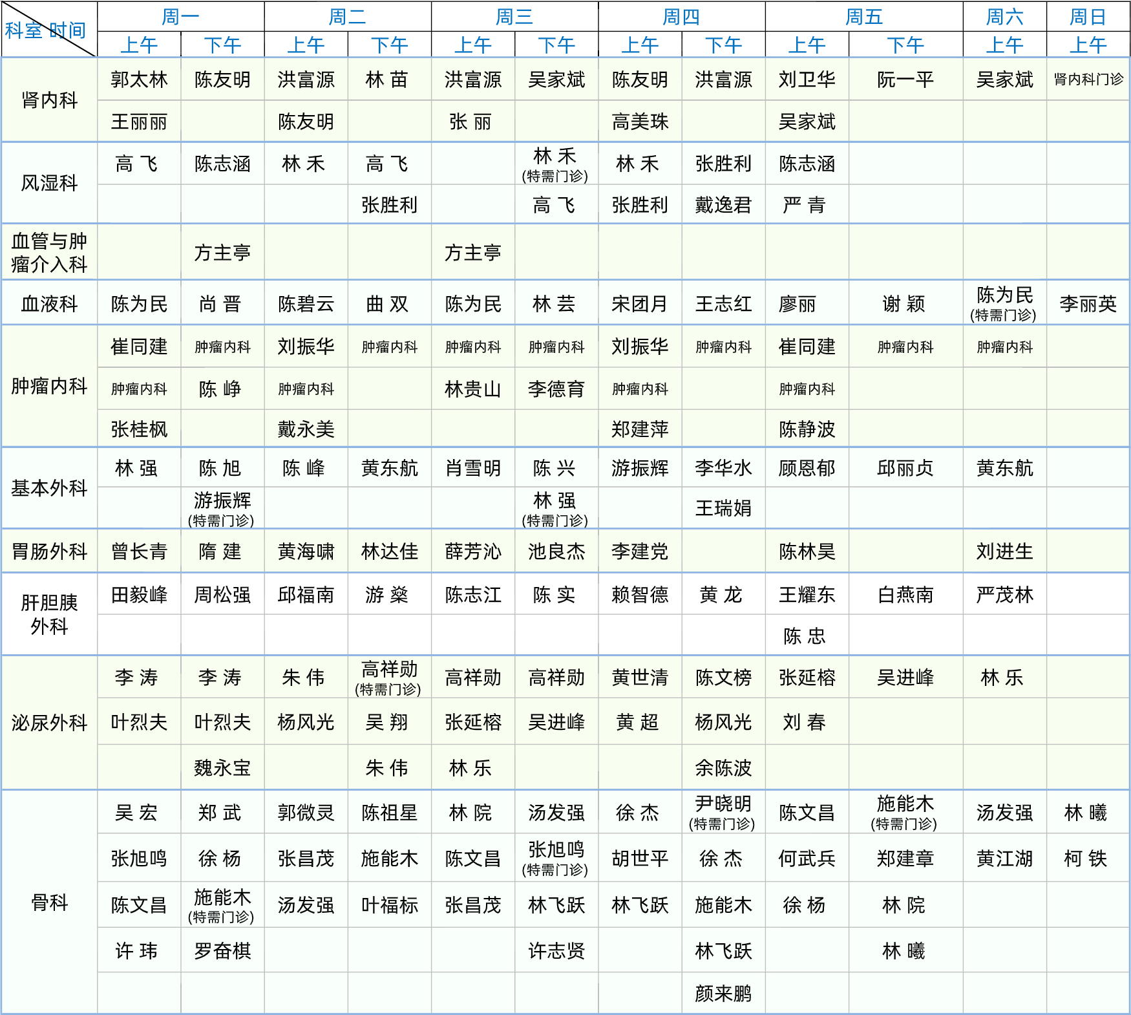The image size is (1131, 1015).
Task: Select 尹晓明 特需门诊 cell in 骨科
Action: [723, 812]
